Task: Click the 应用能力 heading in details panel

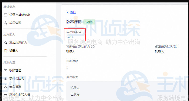Action: [x=72, y=77]
